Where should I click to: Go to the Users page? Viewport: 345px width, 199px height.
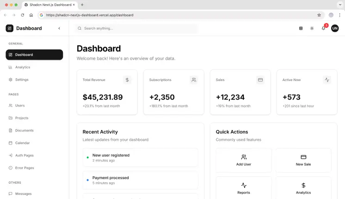pyautogui.click(x=34, y=106)
